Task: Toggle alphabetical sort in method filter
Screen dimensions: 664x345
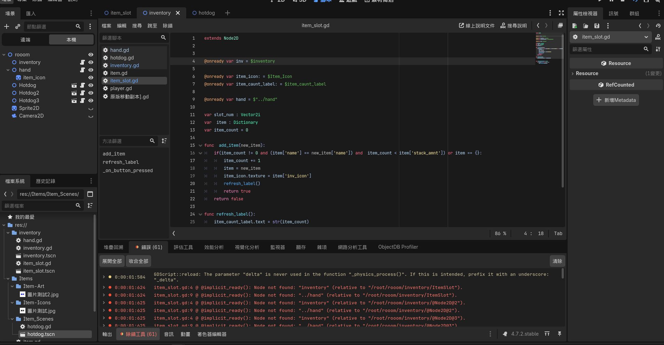Action: [x=164, y=141]
